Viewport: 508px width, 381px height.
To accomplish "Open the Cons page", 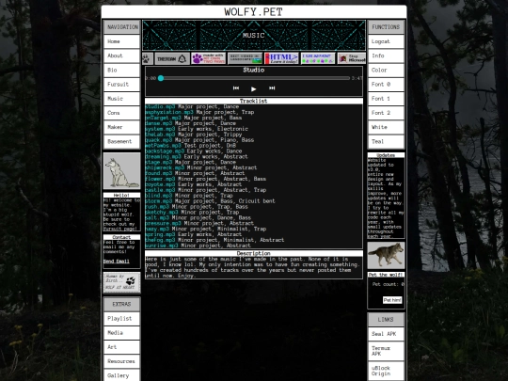I will coord(121,113).
